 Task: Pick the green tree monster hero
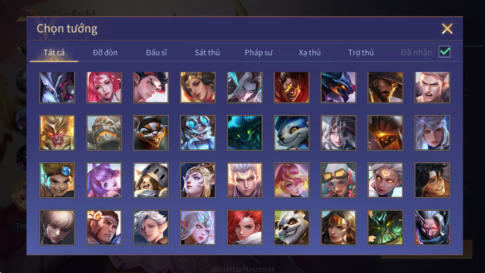385,227
